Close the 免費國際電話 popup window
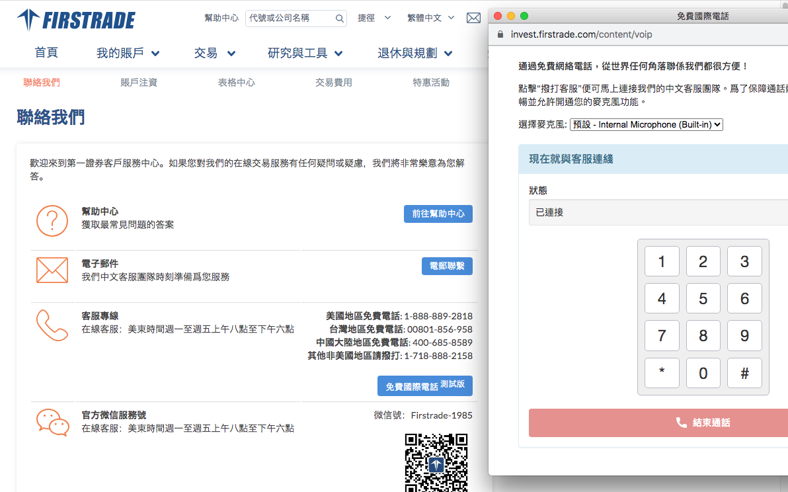The width and height of the screenshot is (788, 492). click(498, 16)
